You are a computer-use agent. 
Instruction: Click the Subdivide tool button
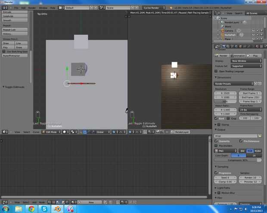(15, 16)
